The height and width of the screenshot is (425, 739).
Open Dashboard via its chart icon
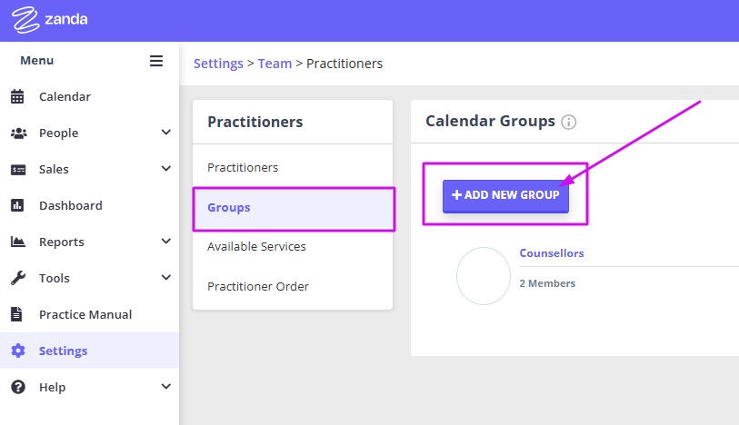[17, 205]
